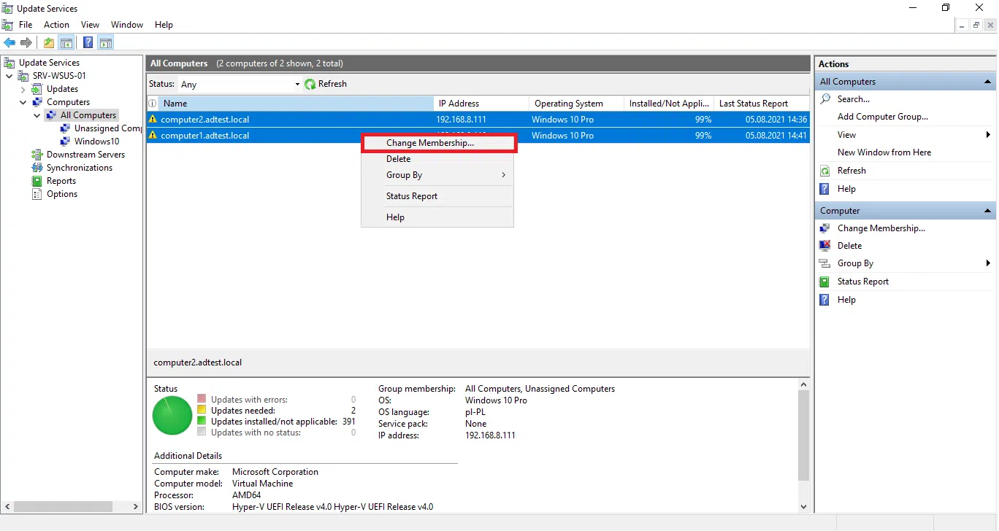The image size is (999, 531).
Task: Expand the Updates tree node
Action: click(x=23, y=89)
